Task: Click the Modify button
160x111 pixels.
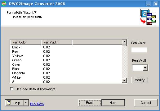Action: coord(140,80)
